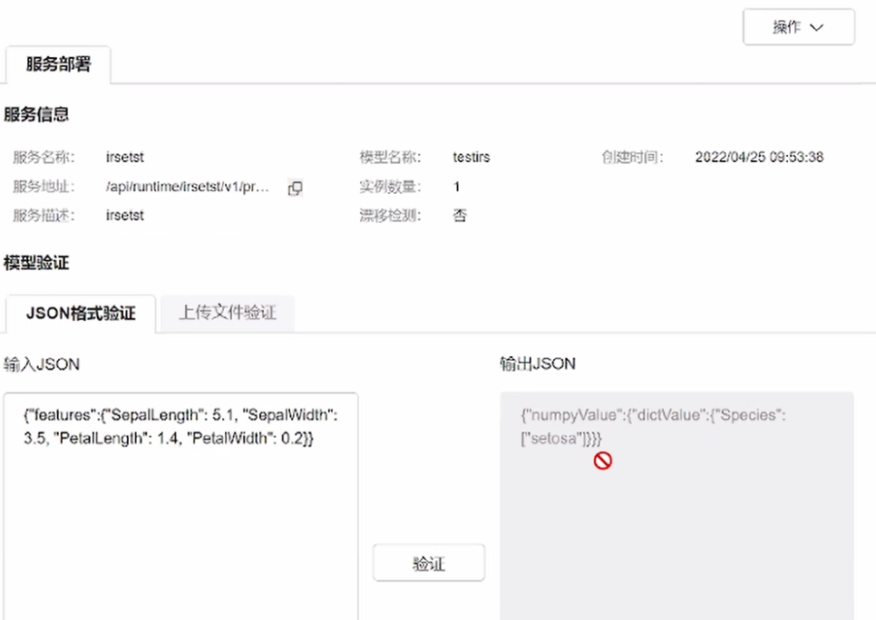Image resolution: width=876 pixels, height=620 pixels.
Task: Click the model name testirs
Action: click(472, 157)
